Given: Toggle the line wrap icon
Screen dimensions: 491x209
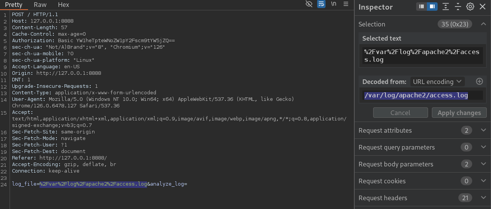Looking at the screenshot, I should pos(321,4).
